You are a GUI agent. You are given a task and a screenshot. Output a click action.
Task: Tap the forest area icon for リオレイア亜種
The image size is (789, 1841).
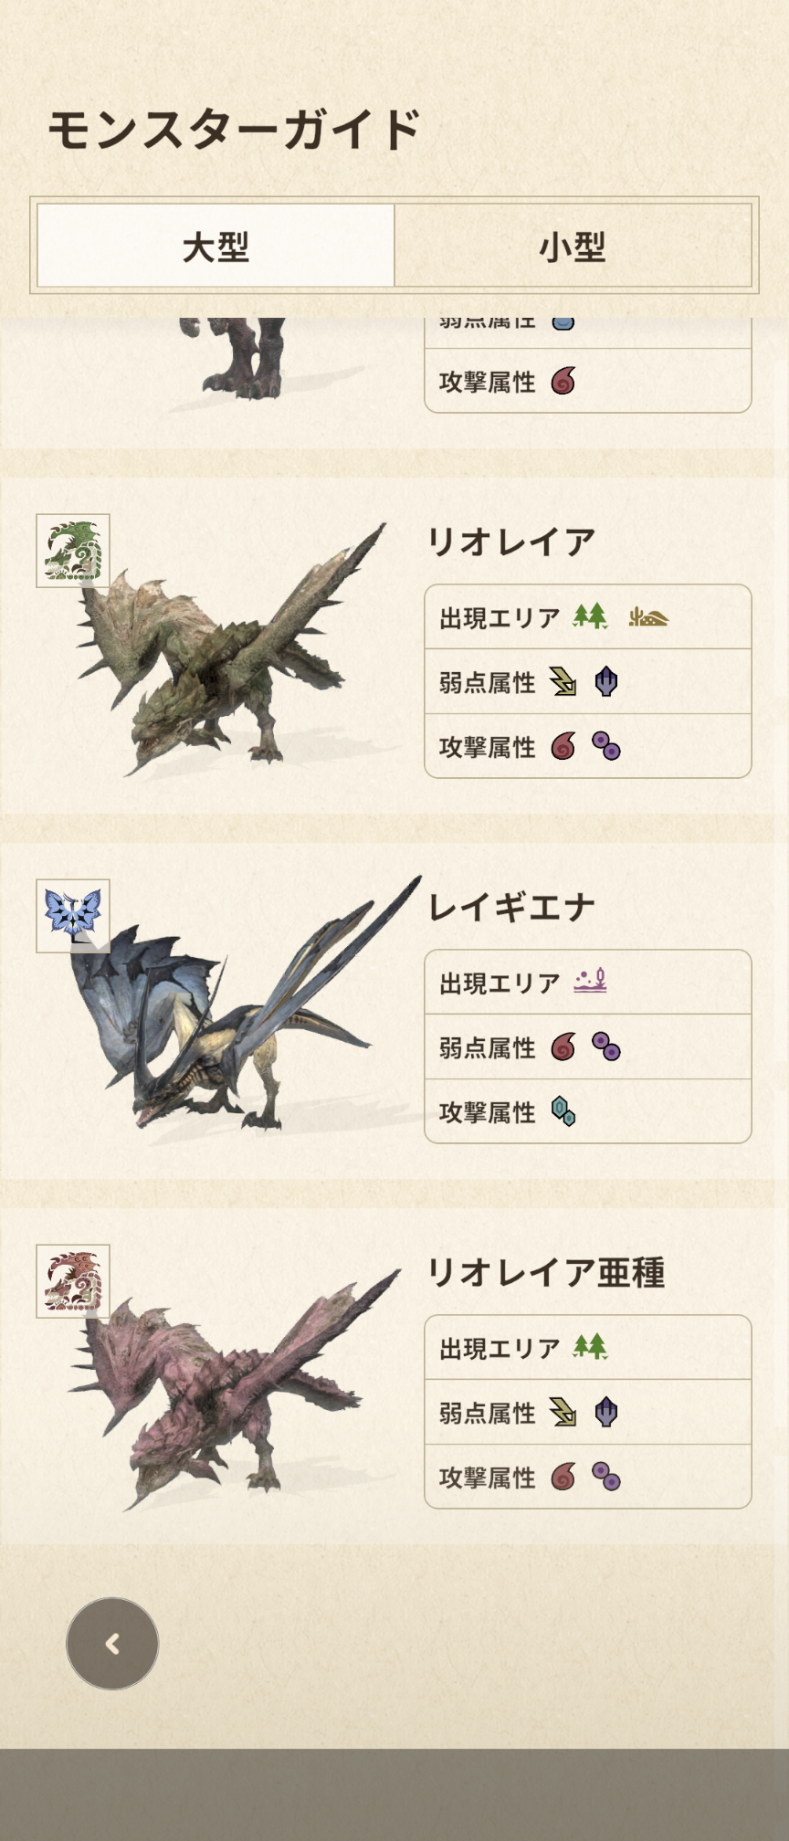590,1347
